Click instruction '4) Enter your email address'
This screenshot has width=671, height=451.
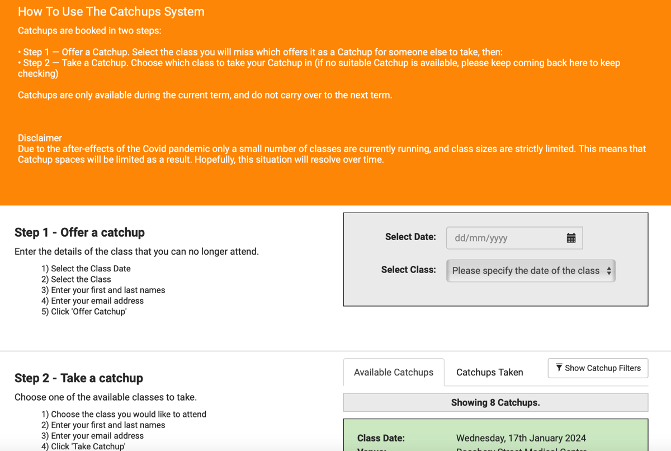point(92,300)
